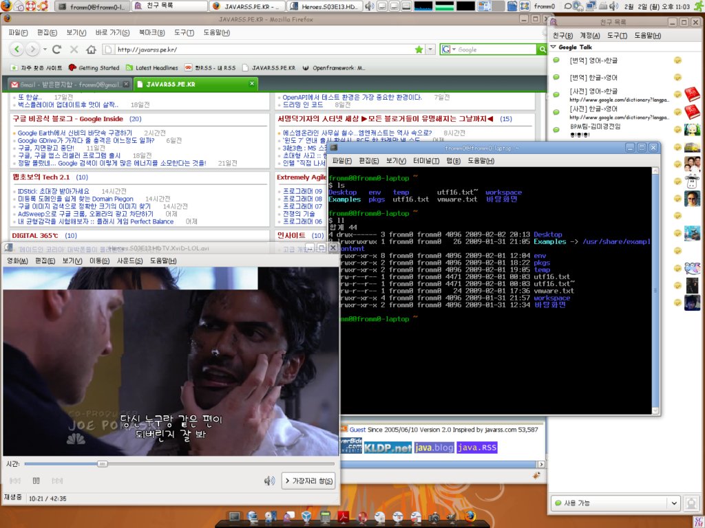Open Pidgin 친구 menu
Image resolution: width=705 pixels, height=528 pixels.
coord(562,36)
